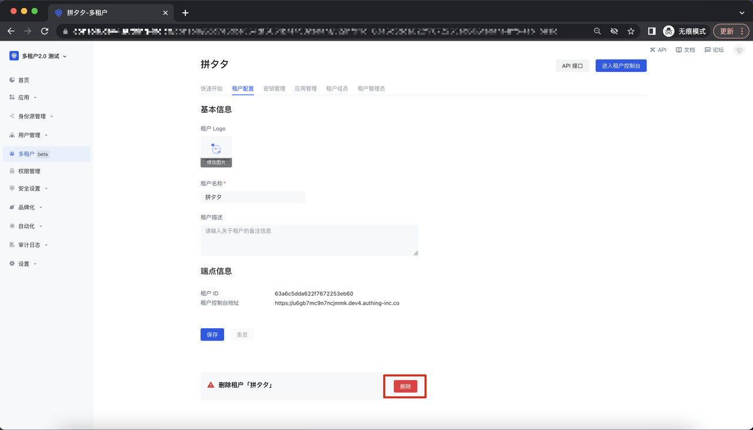Click the user avatar icon top right
The width and height of the screenshot is (753, 430).
[x=739, y=50]
